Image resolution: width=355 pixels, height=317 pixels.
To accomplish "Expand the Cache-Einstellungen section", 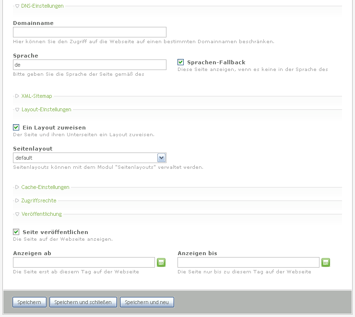I will [45, 188].
